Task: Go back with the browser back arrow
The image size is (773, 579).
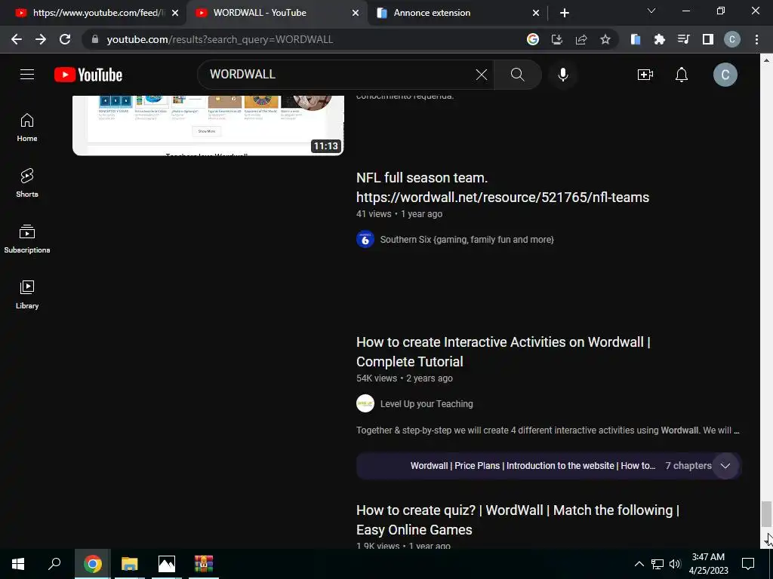Action: 17,39
